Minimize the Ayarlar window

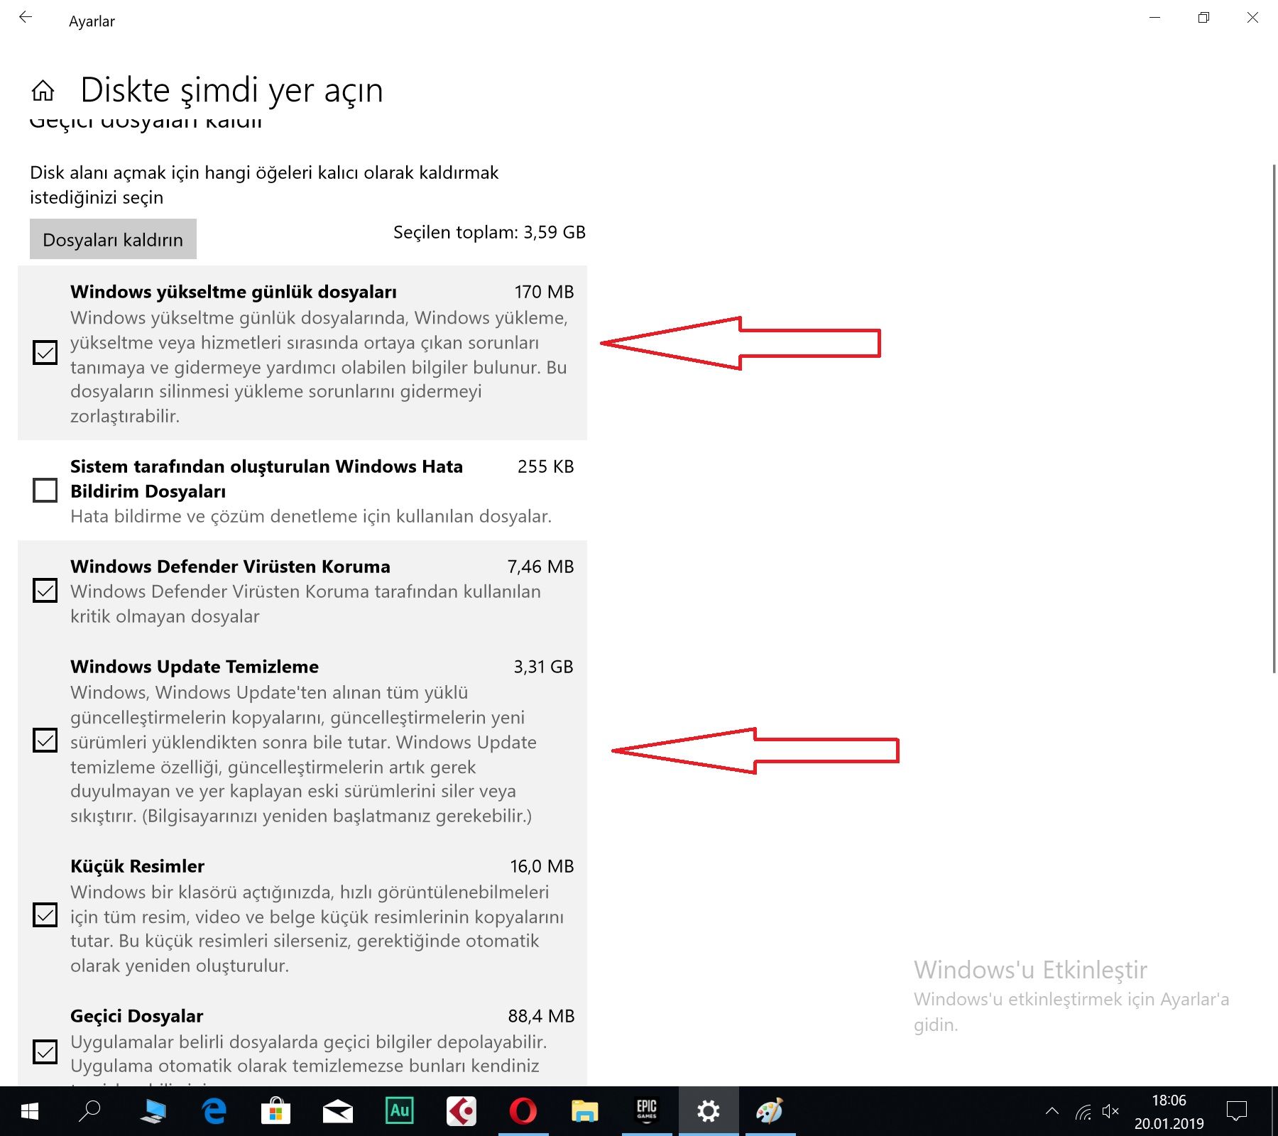point(1154,18)
